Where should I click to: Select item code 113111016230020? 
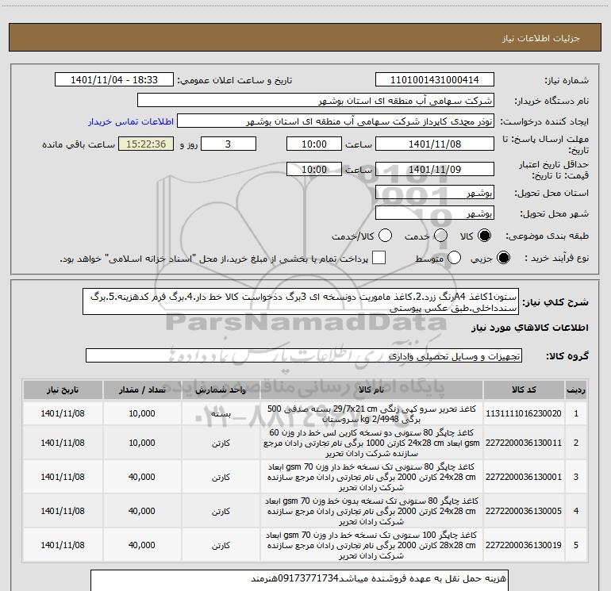524,414
